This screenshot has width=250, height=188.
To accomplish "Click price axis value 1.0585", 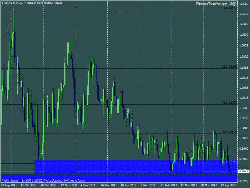I will pyautogui.click(x=244, y=24).
